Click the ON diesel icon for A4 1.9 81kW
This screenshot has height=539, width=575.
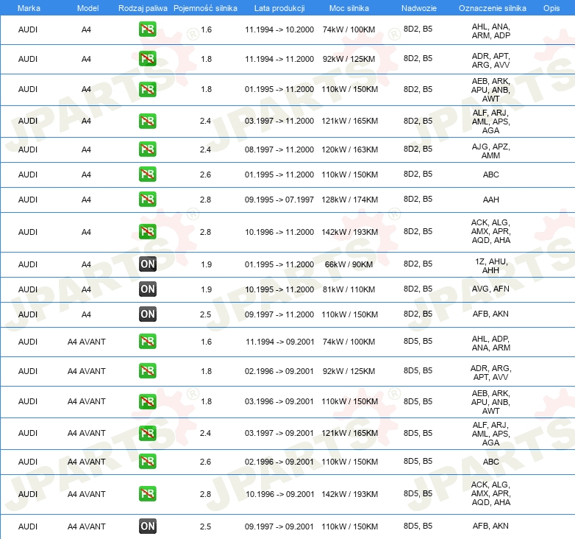click(148, 289)
